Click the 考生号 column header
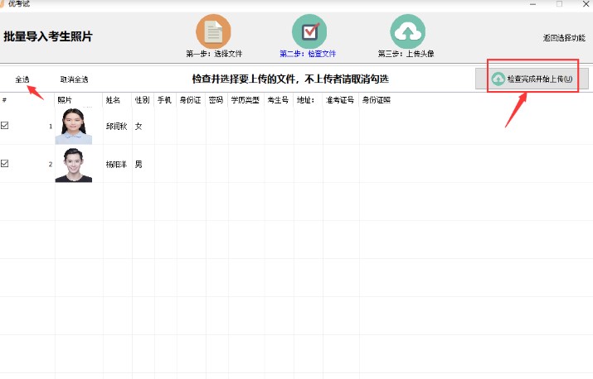The width and height of the screenshot is (593, 379). point(278,100)
